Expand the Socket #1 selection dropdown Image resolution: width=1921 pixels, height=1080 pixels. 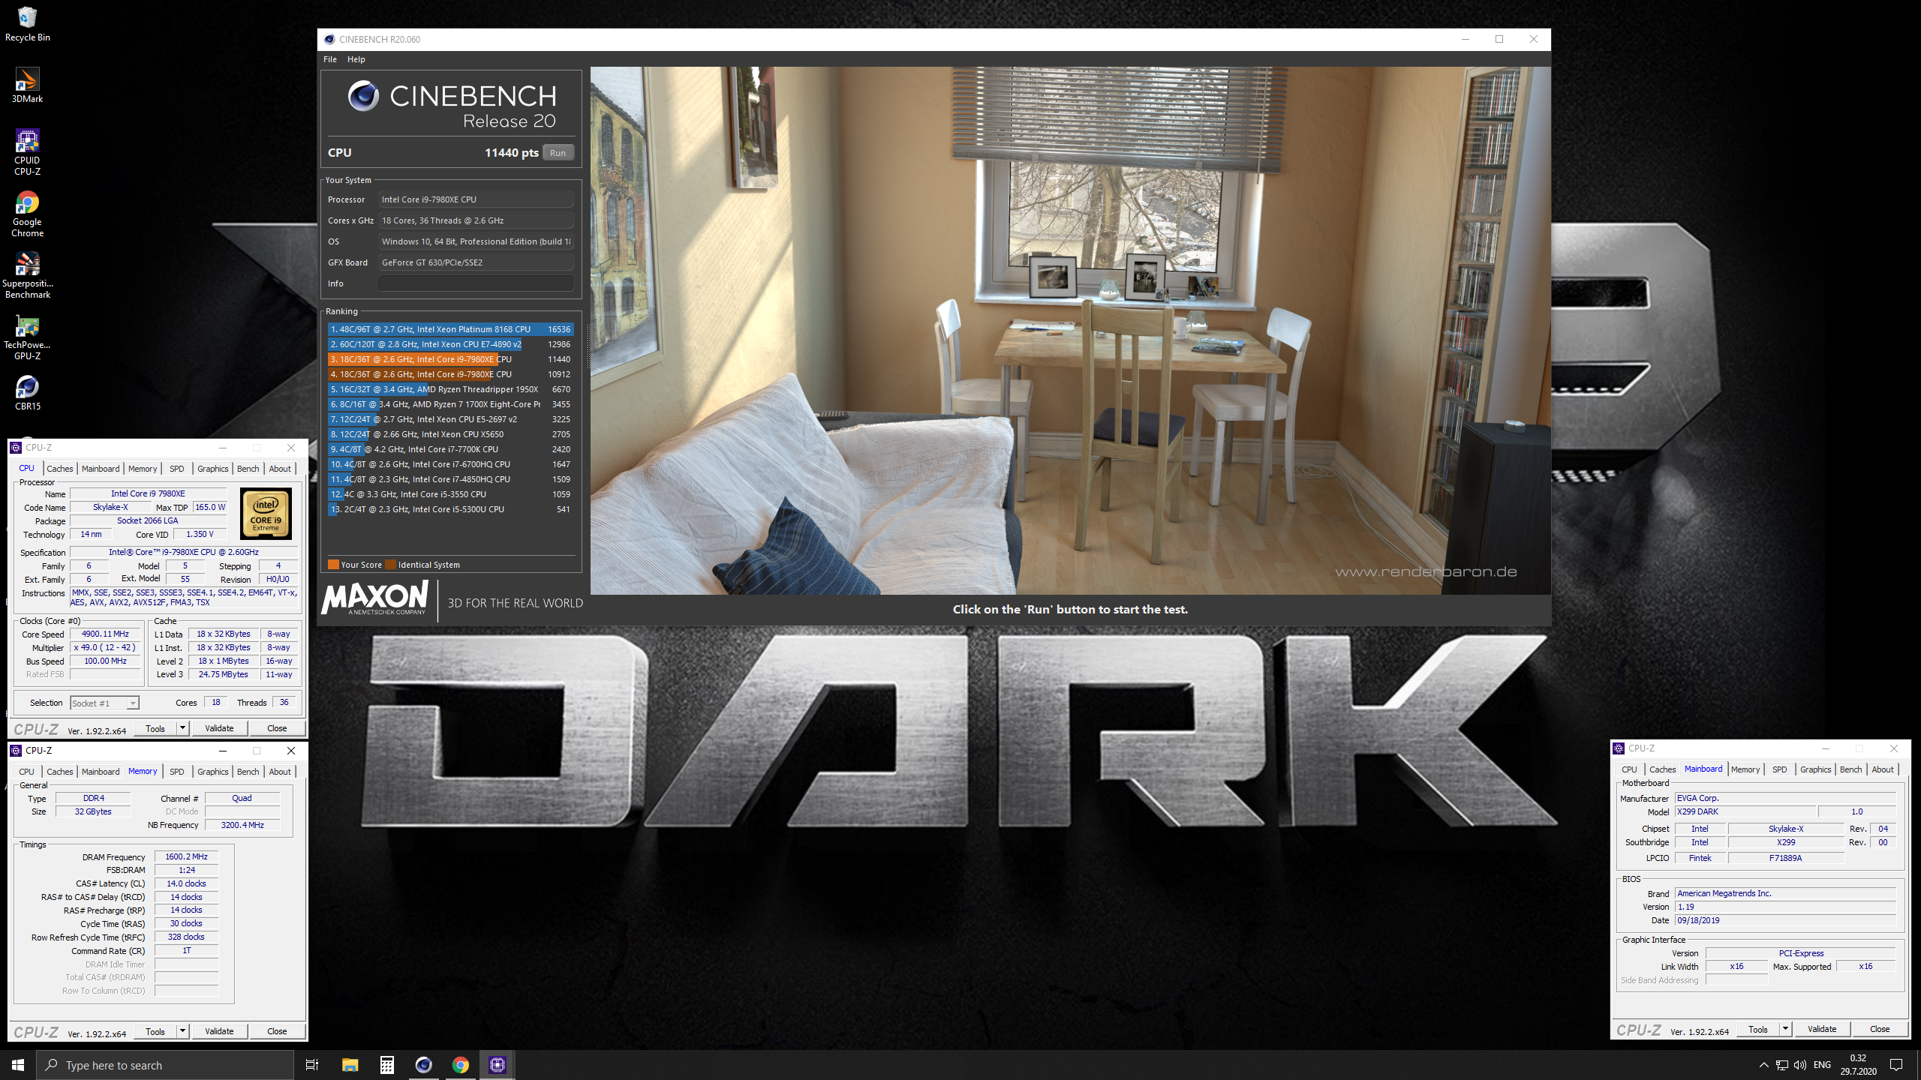(x=132, y=703)
